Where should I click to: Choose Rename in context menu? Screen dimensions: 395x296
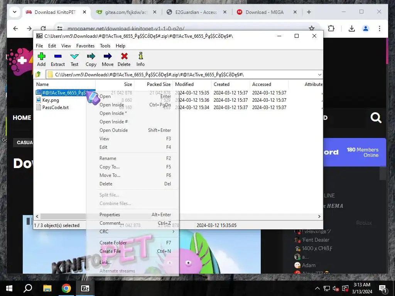[135, 158]
